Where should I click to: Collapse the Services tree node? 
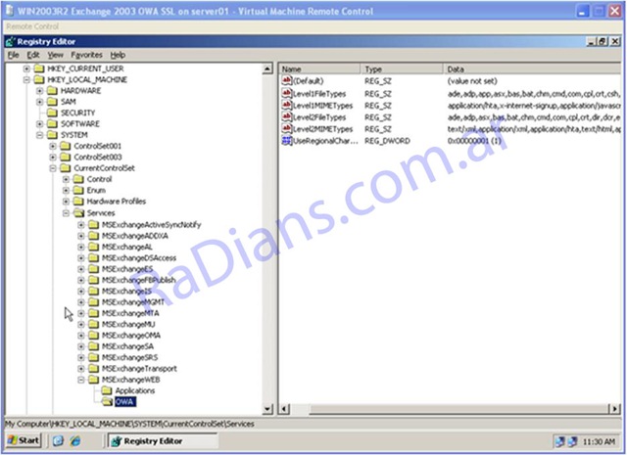tap(67, 212)
